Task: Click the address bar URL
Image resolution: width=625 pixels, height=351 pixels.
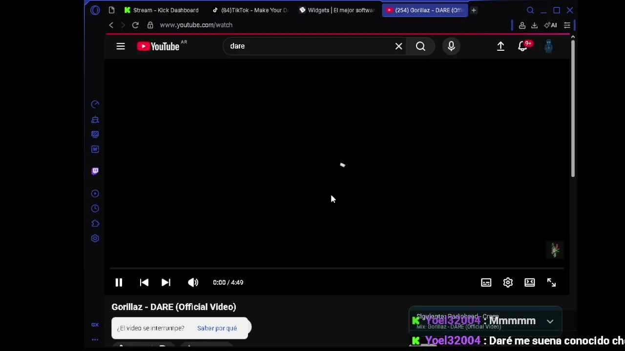Action: tap(196, 25)
